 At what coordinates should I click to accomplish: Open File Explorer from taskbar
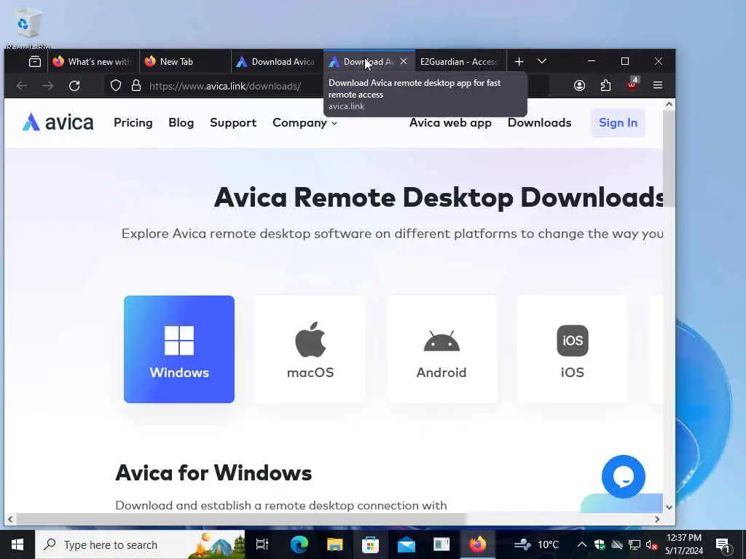(x=335, y=544)
